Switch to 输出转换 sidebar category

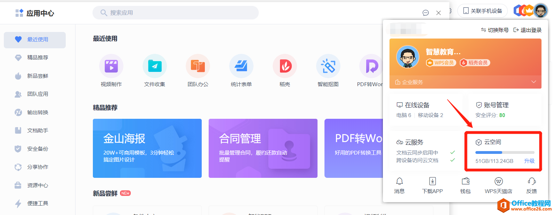click(35, 113)
